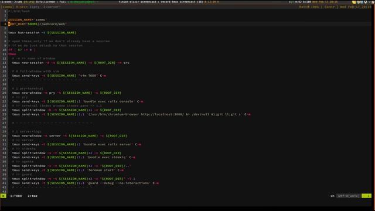Screen dimensions: 375x211
Task: Click line number 30 in the gutter
Action: click(x=4, y=136)
